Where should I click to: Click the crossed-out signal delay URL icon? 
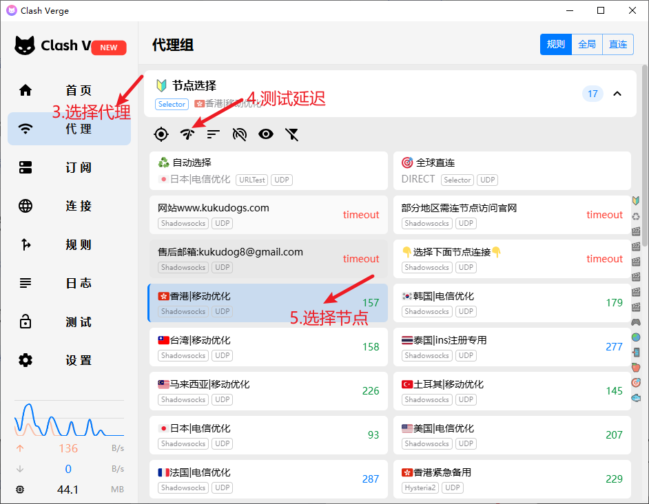[x=240, y=134]
